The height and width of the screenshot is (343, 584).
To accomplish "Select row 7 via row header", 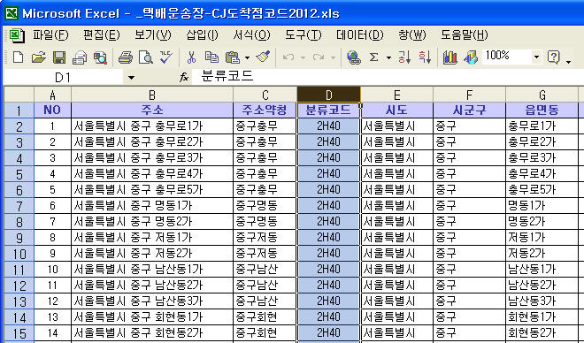I will [19, 206].
